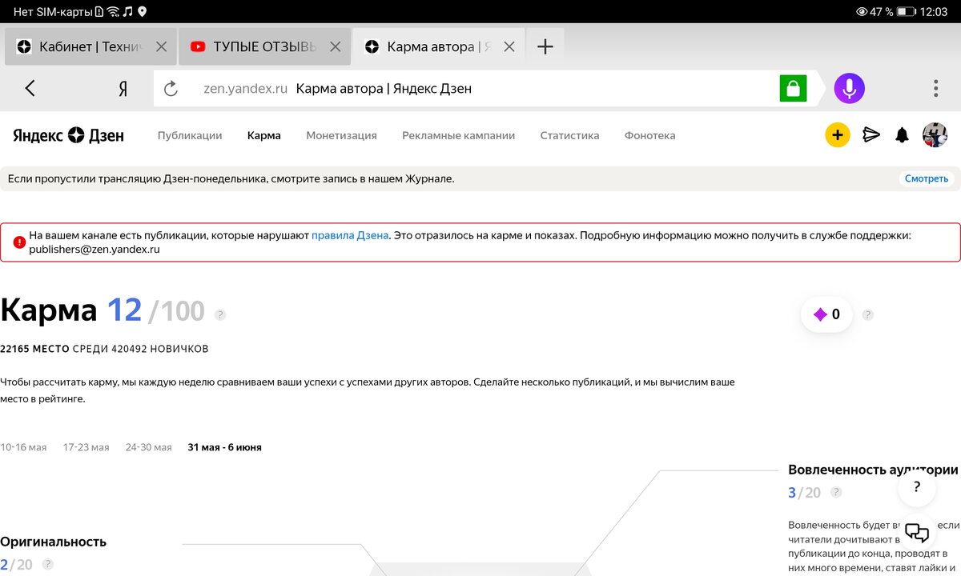Open the profile avatar menu
The image size is (961, 576).
935,134
